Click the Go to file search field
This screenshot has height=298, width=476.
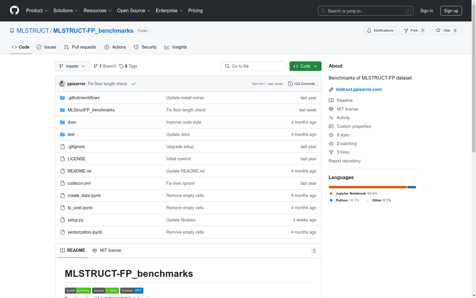click(x=253, y=66)
